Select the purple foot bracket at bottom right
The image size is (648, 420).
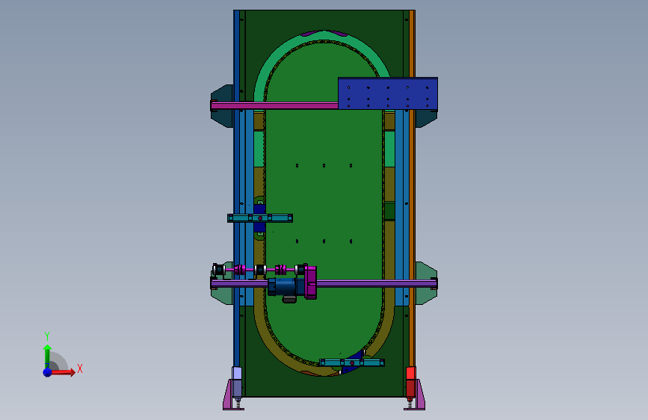tap(417, 395)
